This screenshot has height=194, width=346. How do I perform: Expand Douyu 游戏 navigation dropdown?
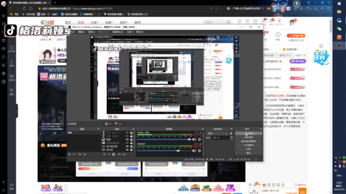124,22
